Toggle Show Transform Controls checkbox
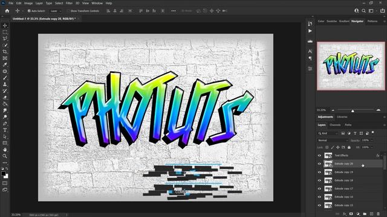This screenshot has height=217, width=387. point(68,11)
